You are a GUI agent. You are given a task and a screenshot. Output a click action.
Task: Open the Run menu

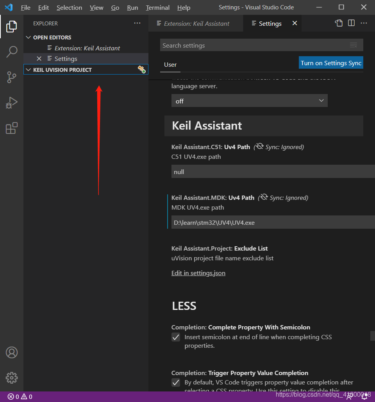pyautogui.click(x=132, y=8)
